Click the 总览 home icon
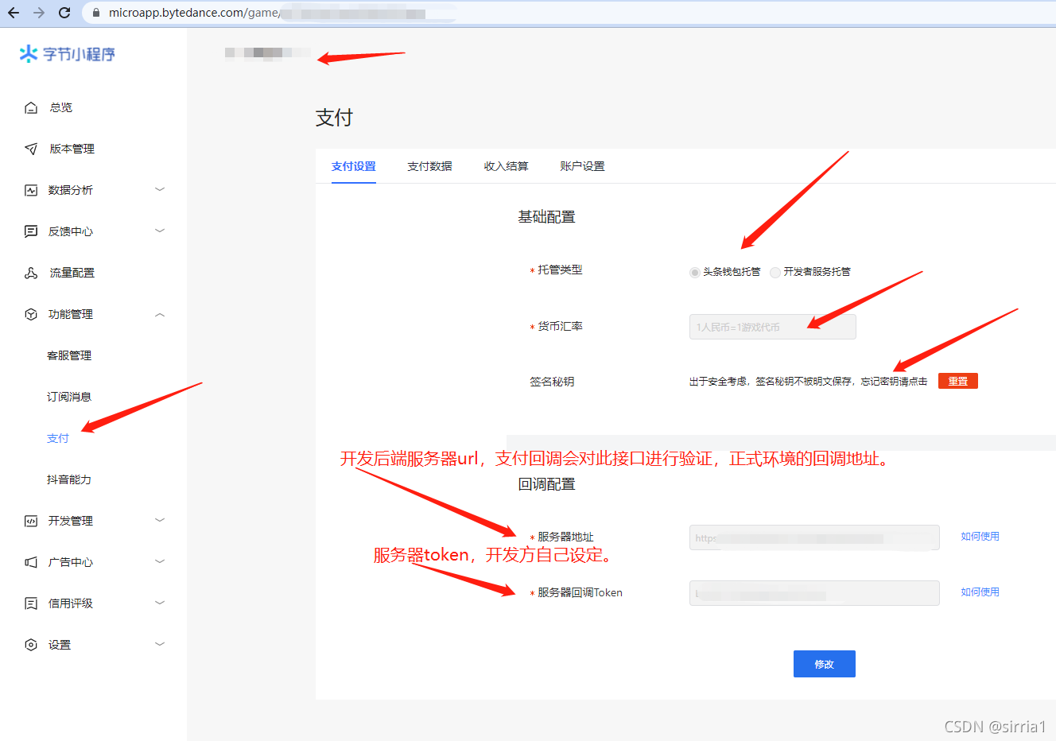 click(31, 107)
